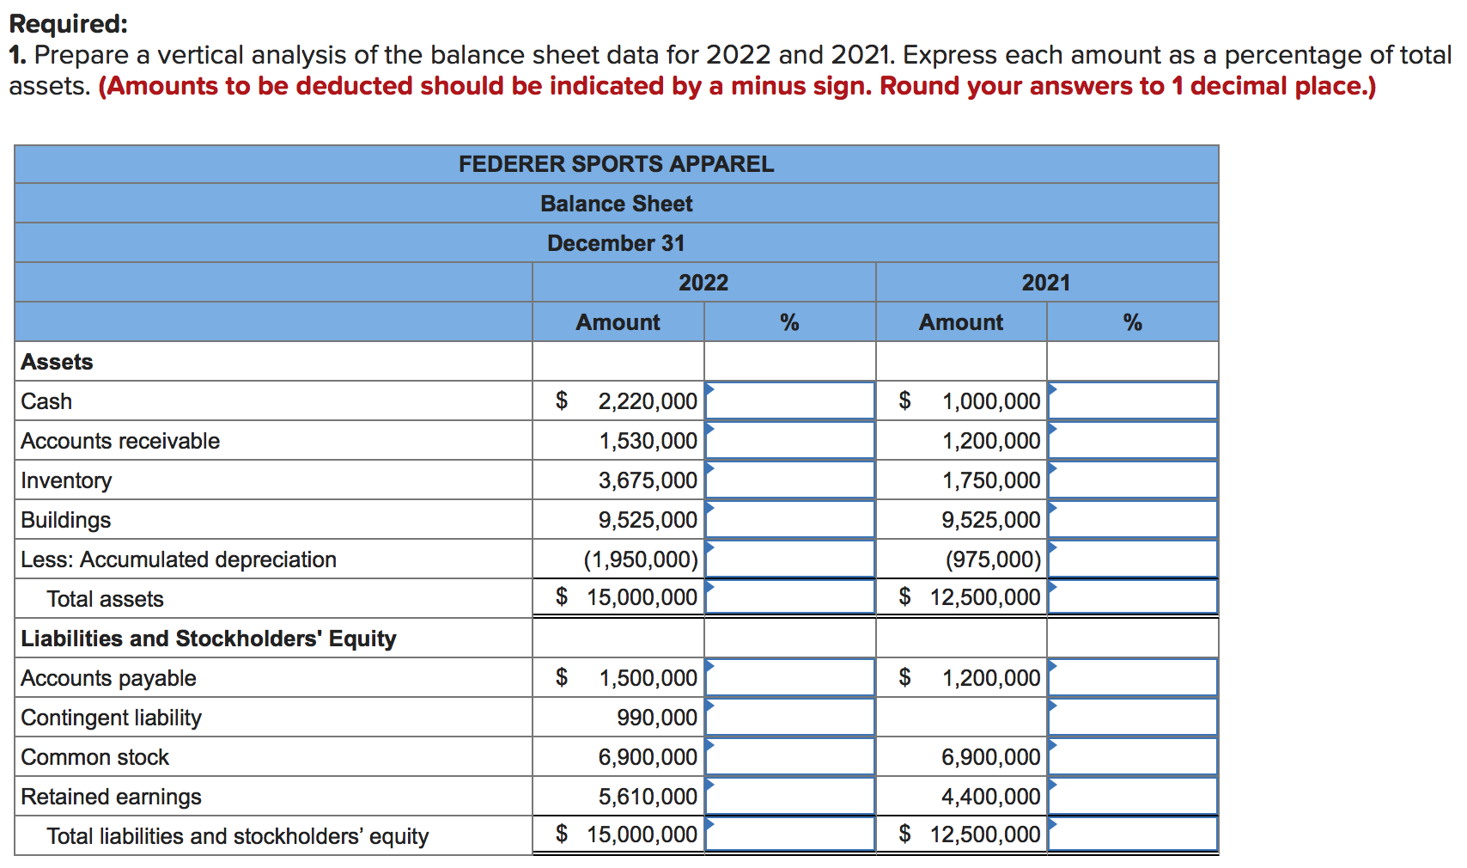Select the 2022 Retained earnings percentage input

789,796
